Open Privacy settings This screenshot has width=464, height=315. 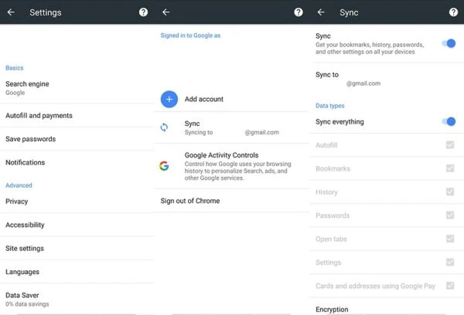coord(77,202)
